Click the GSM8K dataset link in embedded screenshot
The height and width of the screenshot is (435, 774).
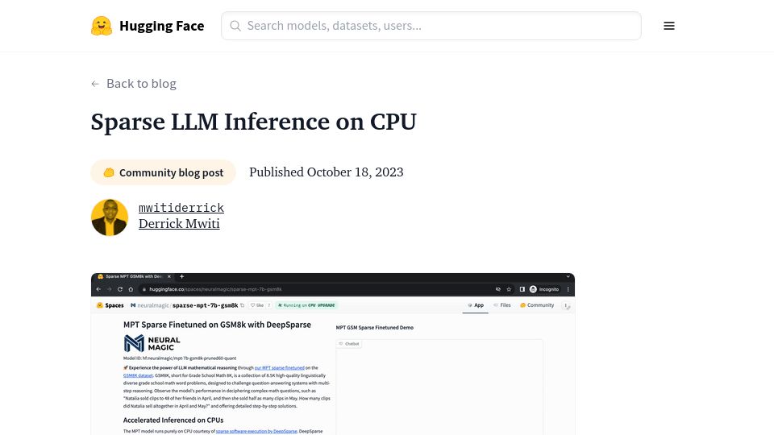[138, 375]
